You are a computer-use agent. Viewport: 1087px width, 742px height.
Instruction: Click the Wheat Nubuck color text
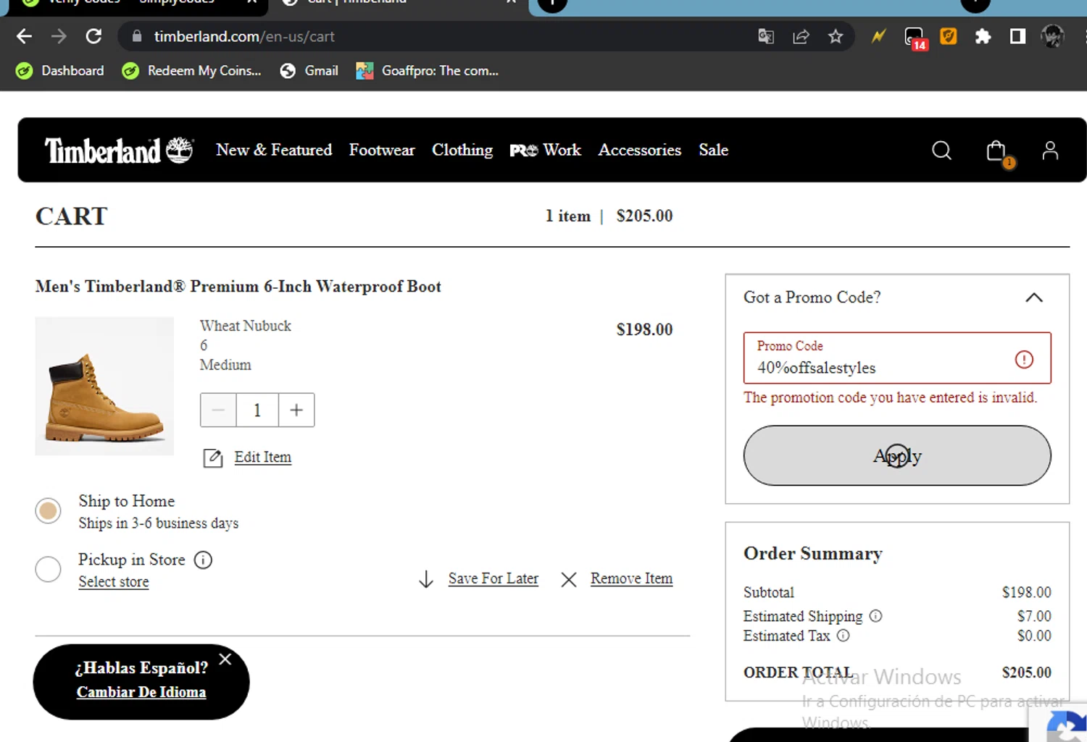tap(246, 326)
